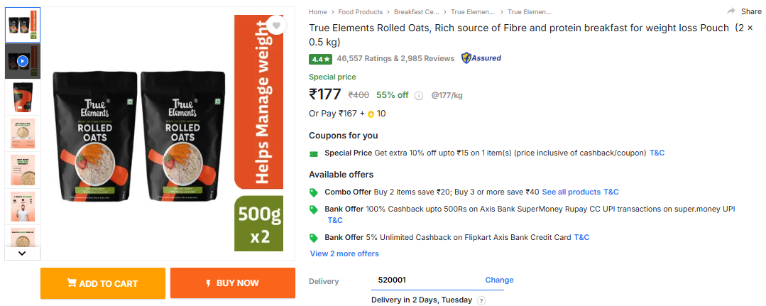Select the first product image thumbnail
766x306 pixels.
23,26
